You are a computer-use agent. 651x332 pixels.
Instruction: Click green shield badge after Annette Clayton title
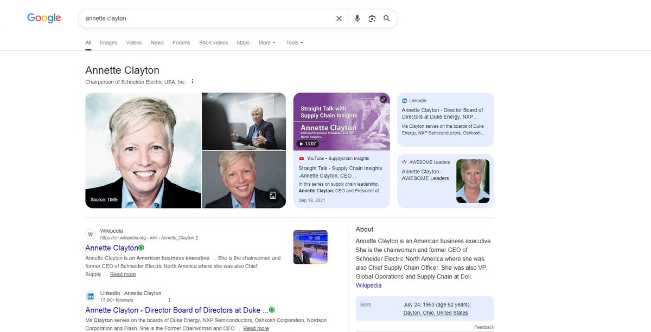[141, 248]
